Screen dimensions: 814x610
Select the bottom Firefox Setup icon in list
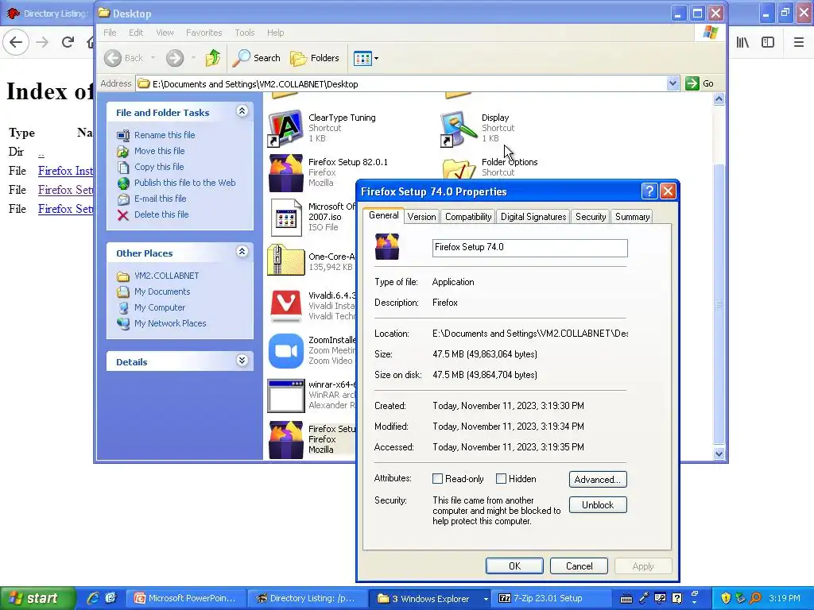285,440
